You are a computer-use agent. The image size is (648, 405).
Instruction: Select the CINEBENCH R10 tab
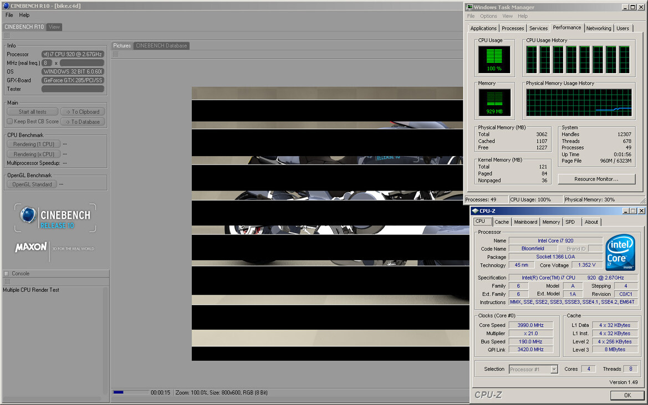click(24, 27)
